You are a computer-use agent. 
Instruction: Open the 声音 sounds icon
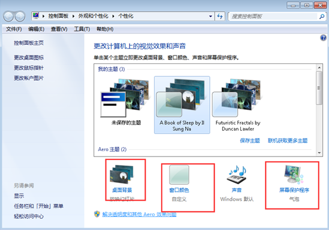pos(237,174)
